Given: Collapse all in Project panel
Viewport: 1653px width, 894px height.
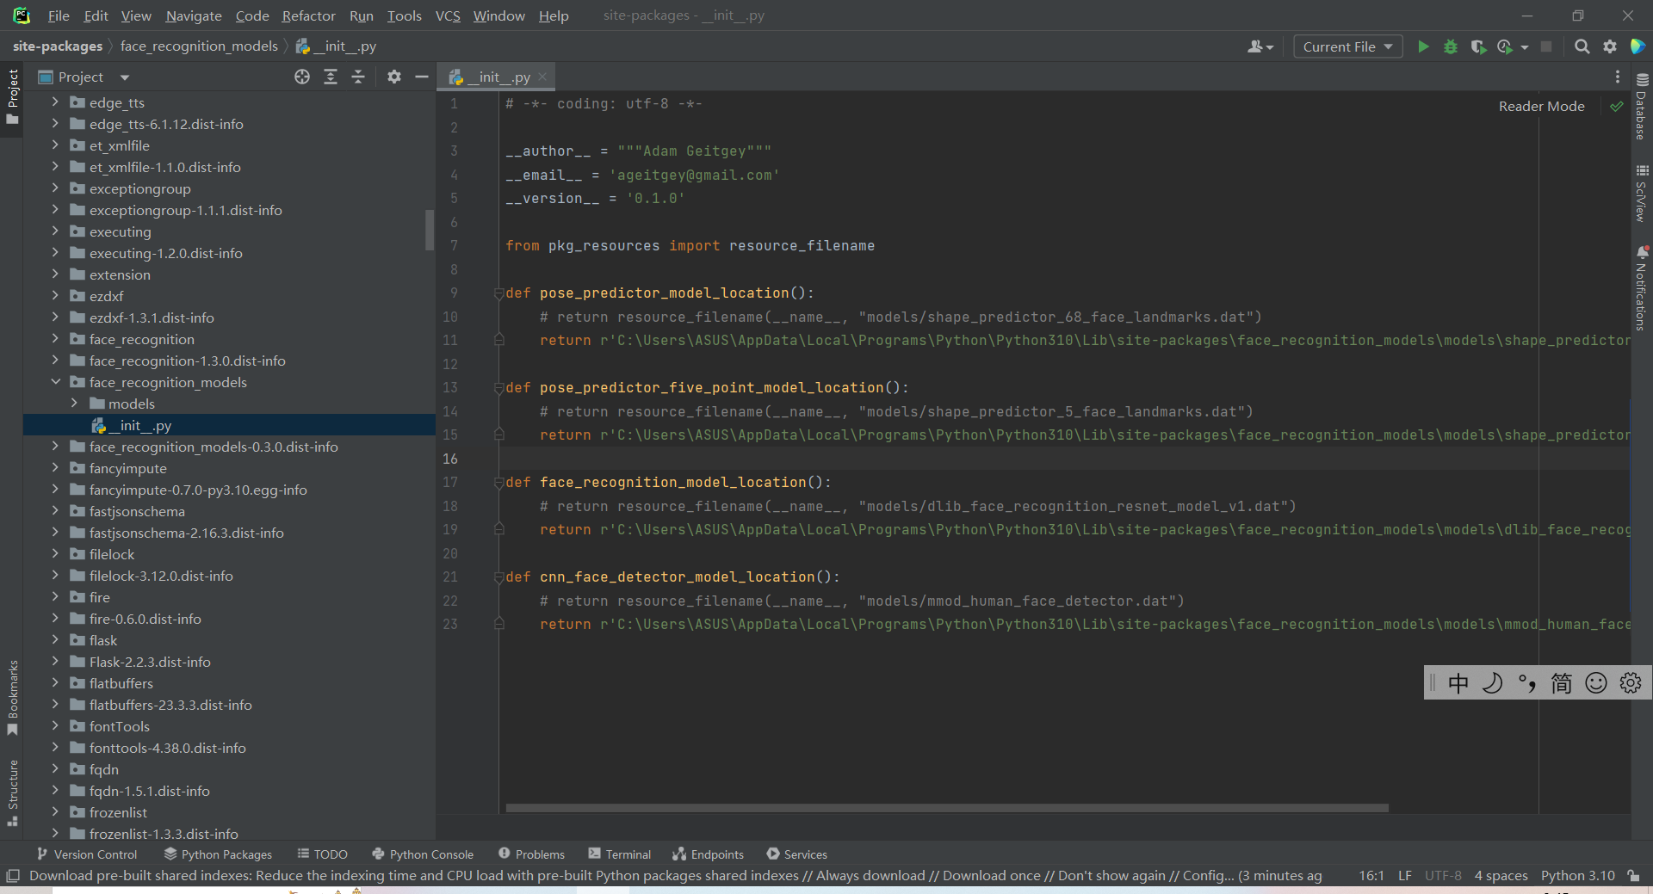Looking at the screenshot, I should click(358, 77).
